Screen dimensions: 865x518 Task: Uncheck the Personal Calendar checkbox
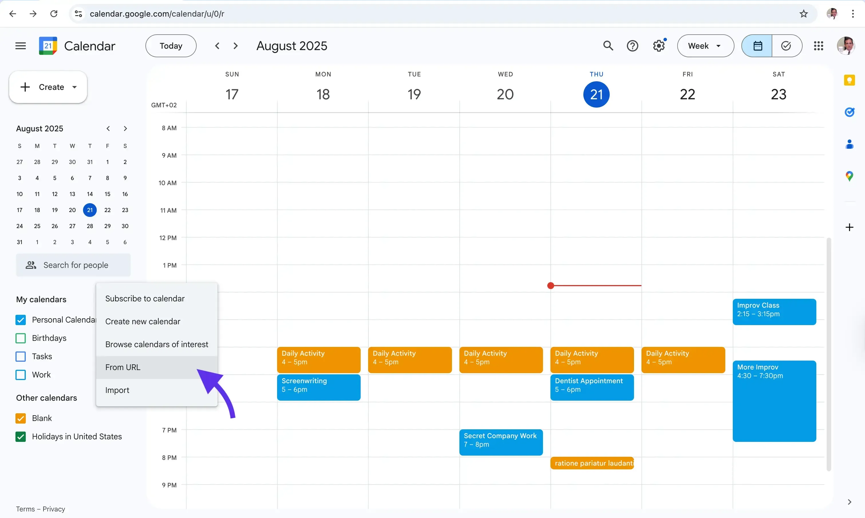coord(21,320)
